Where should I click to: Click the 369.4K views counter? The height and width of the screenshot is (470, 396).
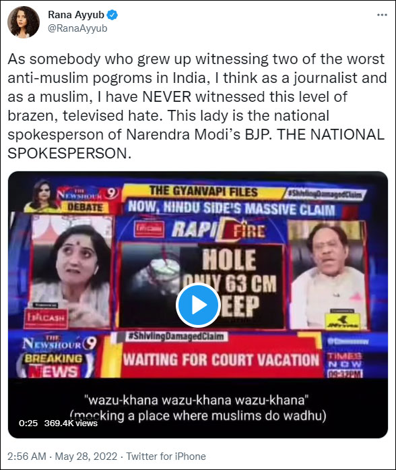(x=71, y=423)
